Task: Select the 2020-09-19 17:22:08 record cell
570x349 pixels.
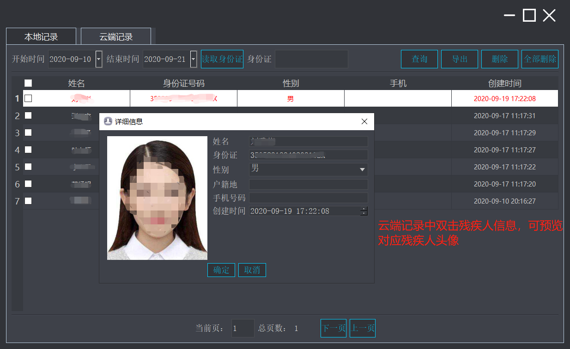Action: coord(505,98)
